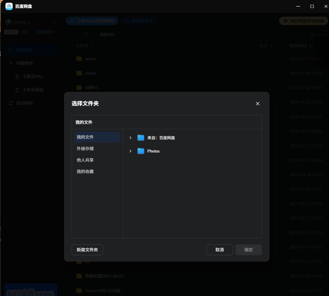Click the 新建文件夹 button in dialog
This screenshot has width=329, height=296.
click(x=87, y=250)
